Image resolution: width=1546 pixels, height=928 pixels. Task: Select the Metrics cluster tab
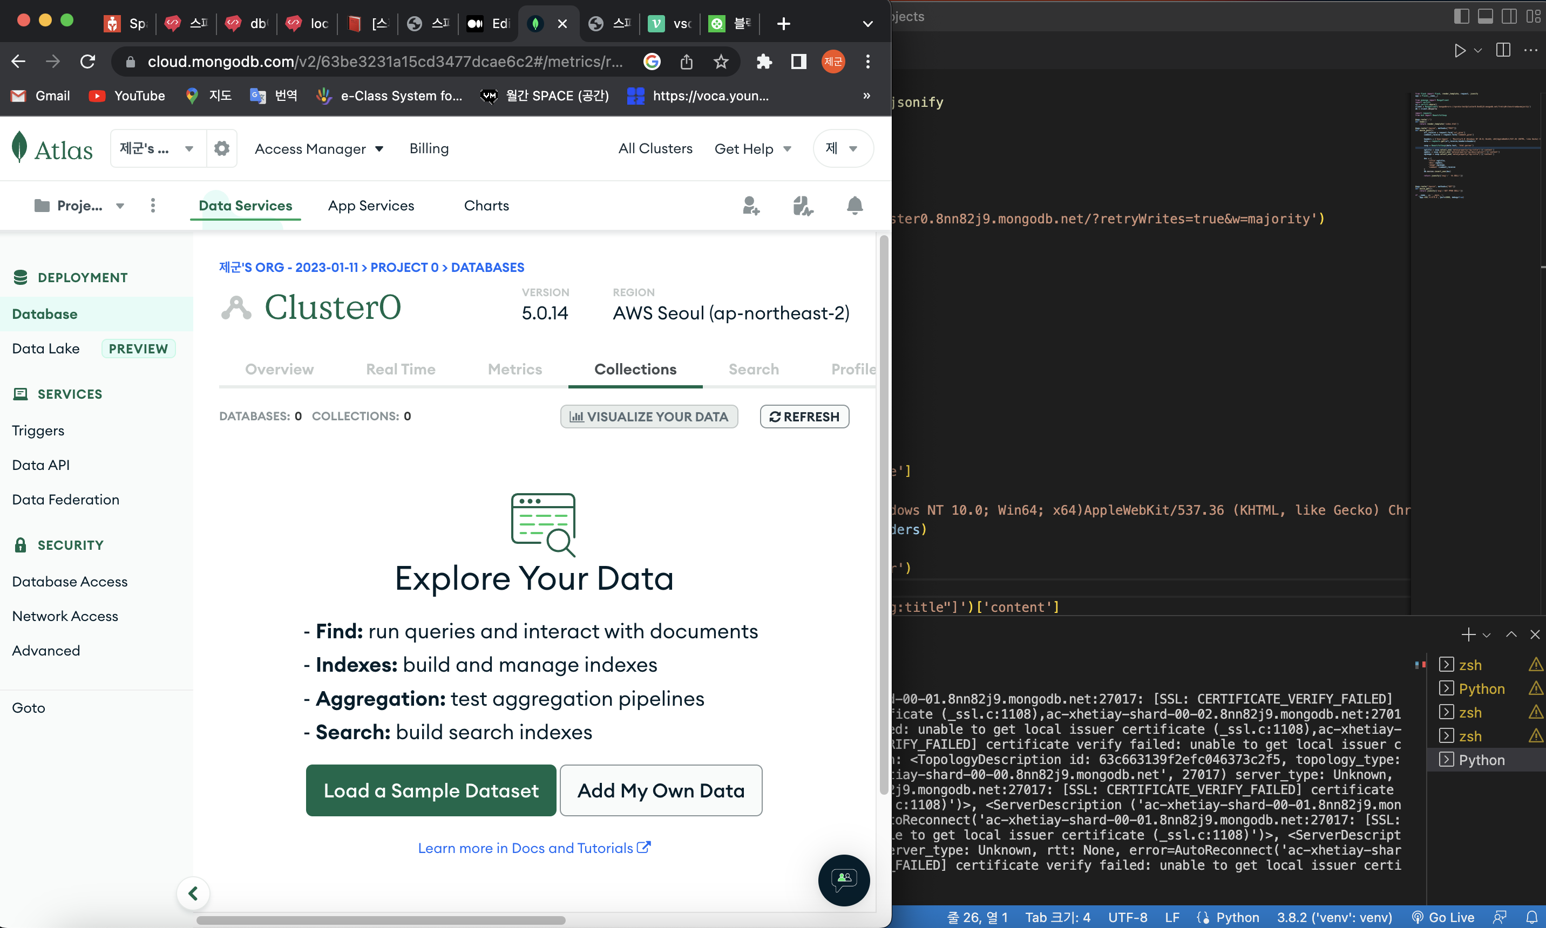tap(515, 370)
